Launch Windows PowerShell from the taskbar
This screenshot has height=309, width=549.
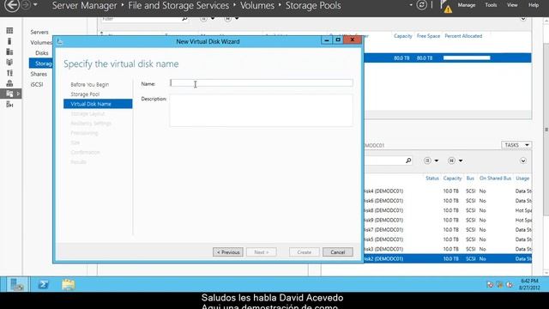coord(44,284)
